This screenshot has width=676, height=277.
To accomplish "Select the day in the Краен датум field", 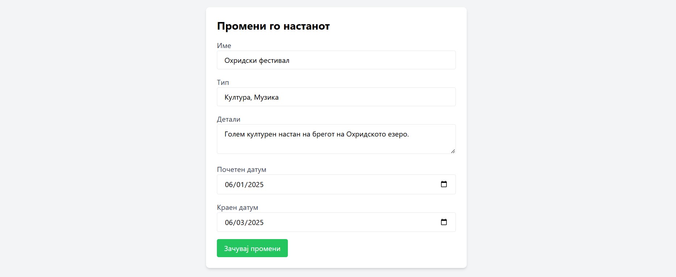I will tap(240, 223).
